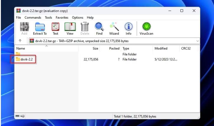Go up one folder level arrow
Image resolution: width=214 pixels, height=126 pixels.
(20, 41)
